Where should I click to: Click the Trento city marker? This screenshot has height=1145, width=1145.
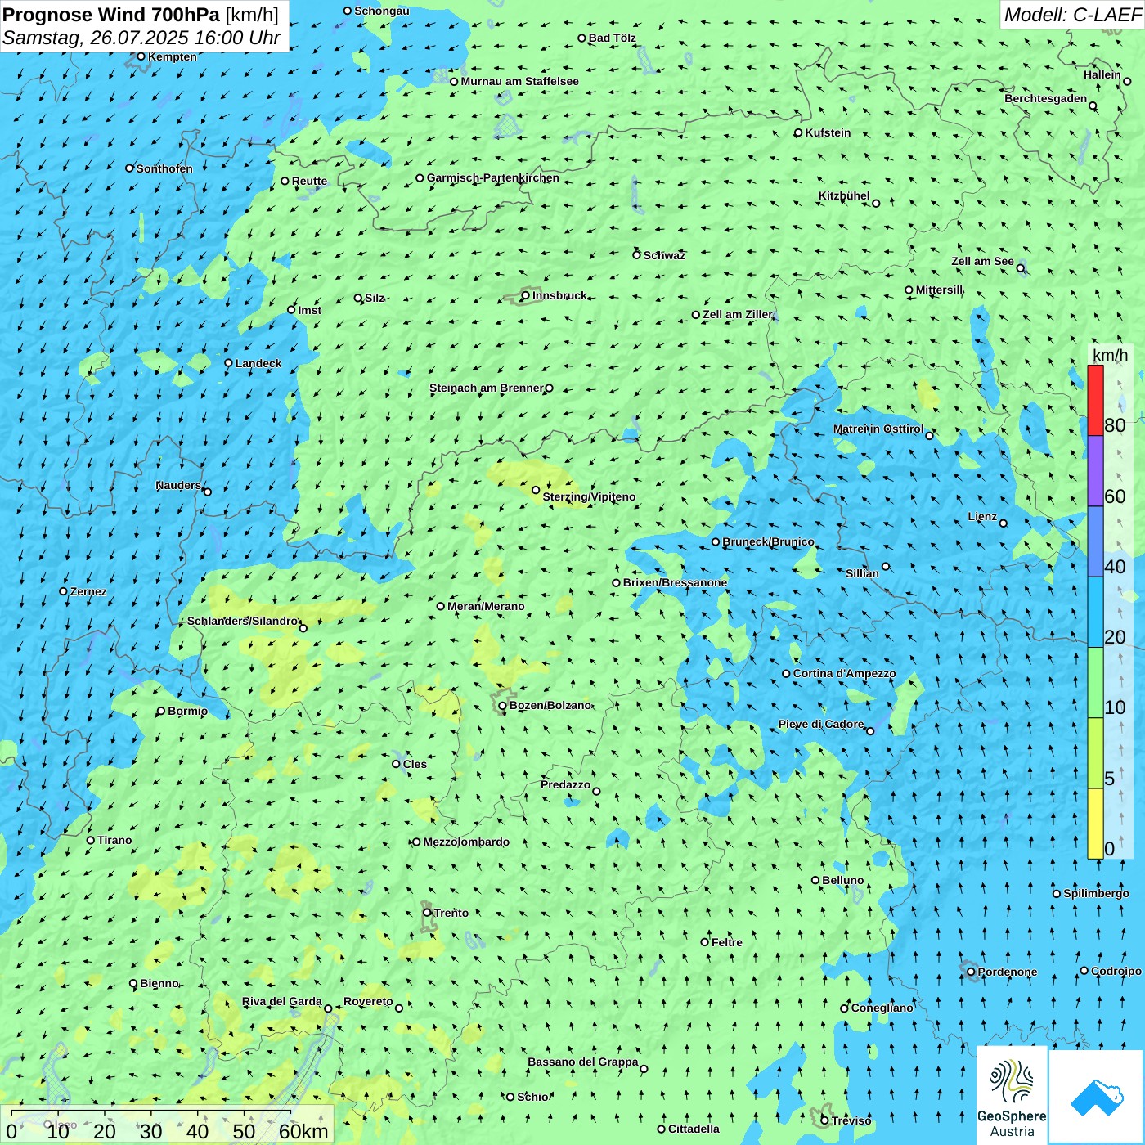pos(427,913)
